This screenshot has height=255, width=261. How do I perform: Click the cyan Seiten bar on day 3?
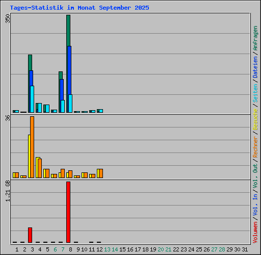point(32,99)
